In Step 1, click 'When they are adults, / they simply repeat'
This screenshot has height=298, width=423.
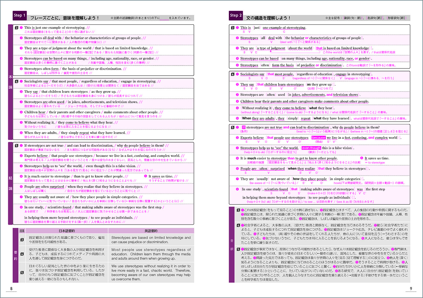pos(77,132)
